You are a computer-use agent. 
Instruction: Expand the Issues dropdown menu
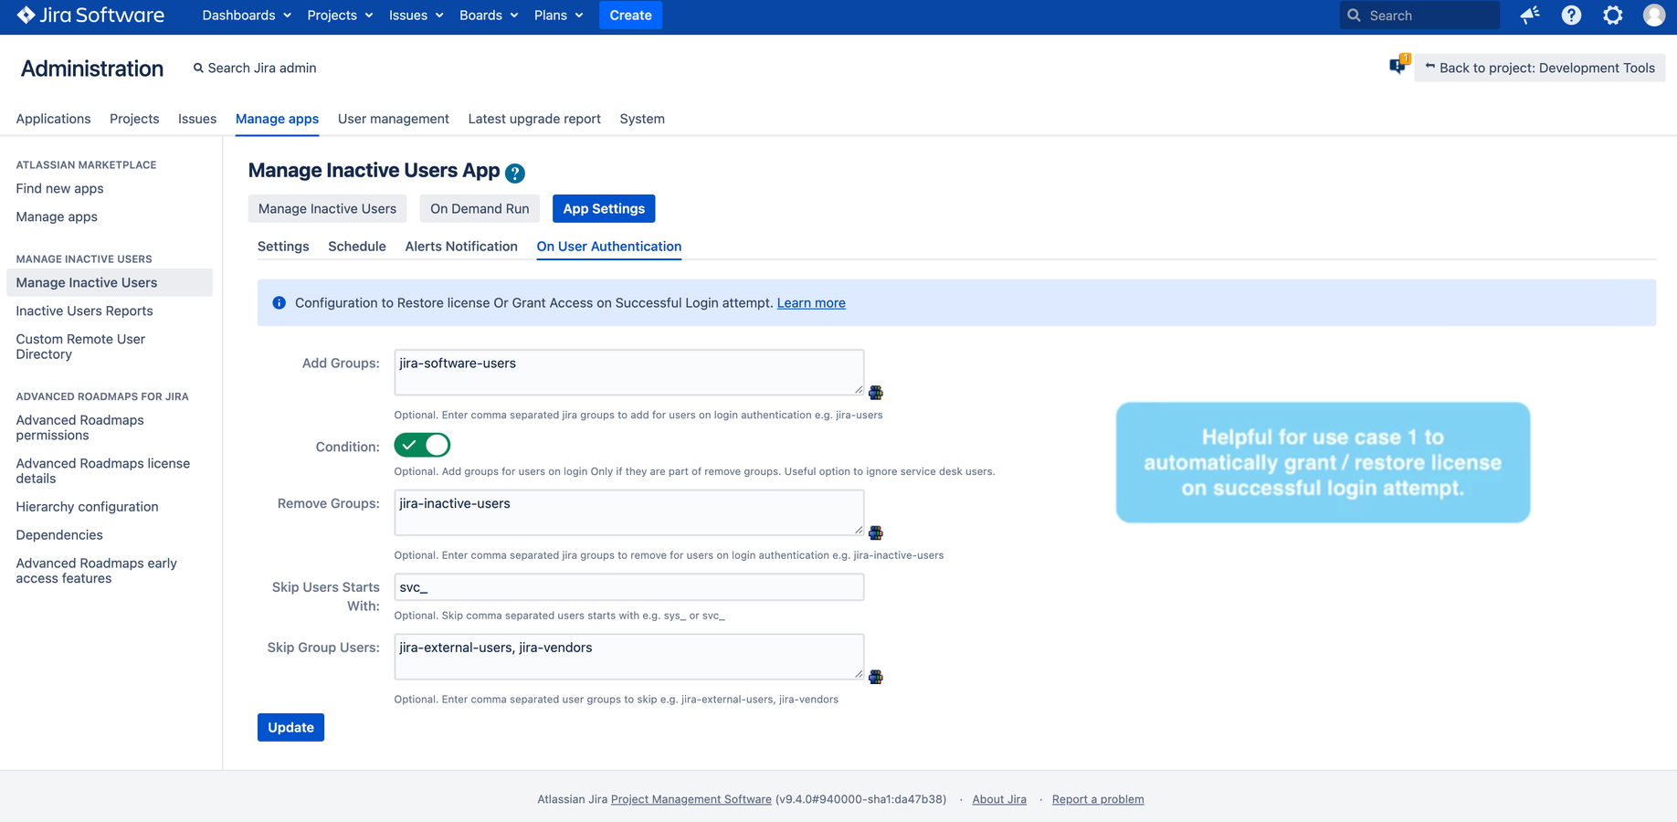point(416,16)
